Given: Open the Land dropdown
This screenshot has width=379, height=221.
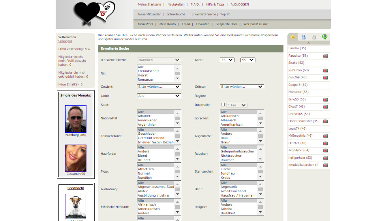Looking at the screenshot, I should click(159, 96).
